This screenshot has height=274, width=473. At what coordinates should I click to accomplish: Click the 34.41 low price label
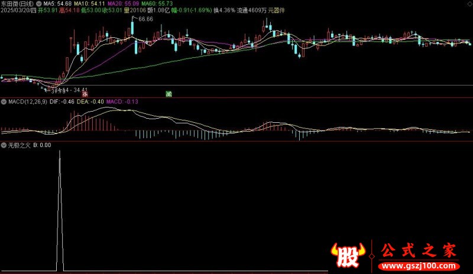tap(80, 90)
